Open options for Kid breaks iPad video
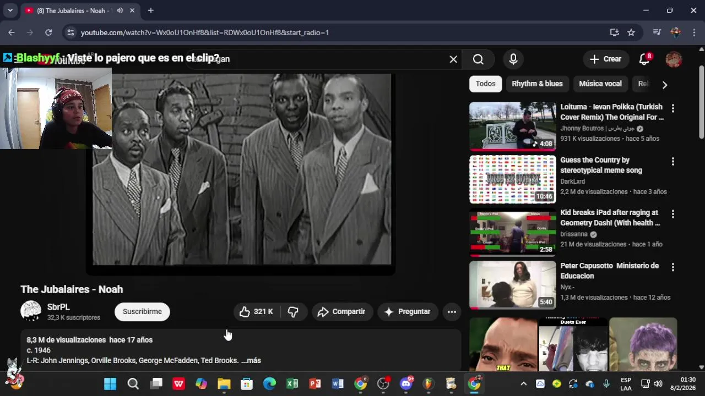705x396 pixels. (673, 214)
